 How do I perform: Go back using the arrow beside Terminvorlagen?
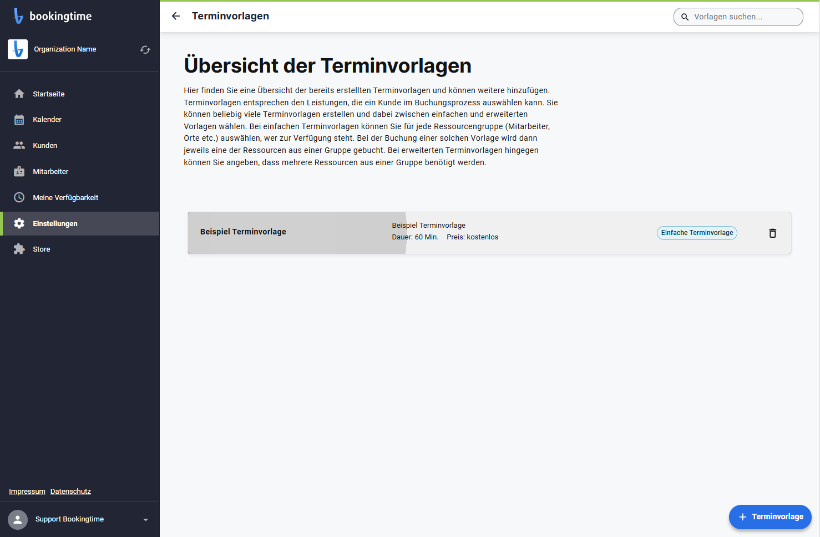pos(176,16)
